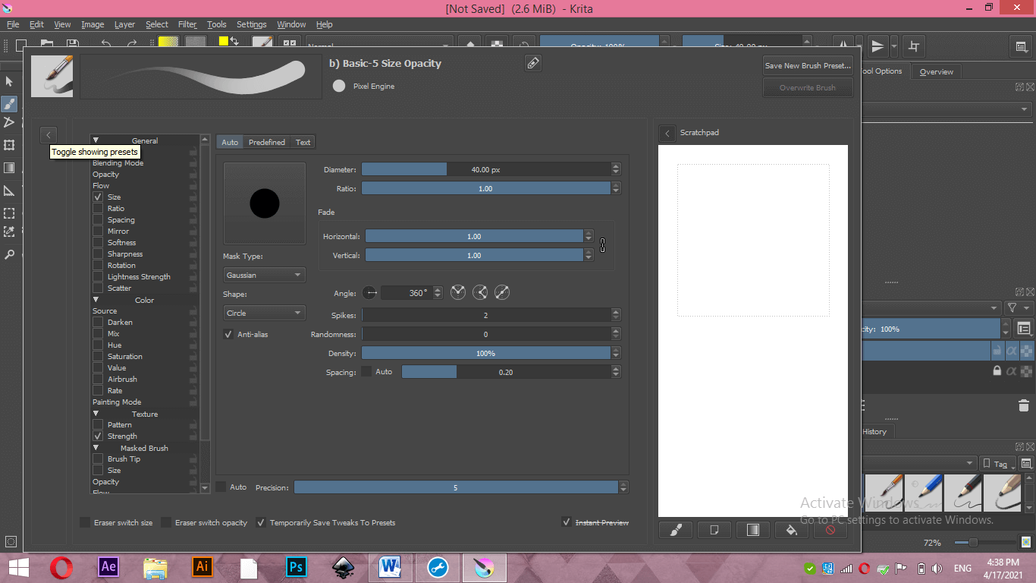Open the Shape dropdown showing Circle
The width and height of the screenshot is (1036, 583).
coord(264,312)
